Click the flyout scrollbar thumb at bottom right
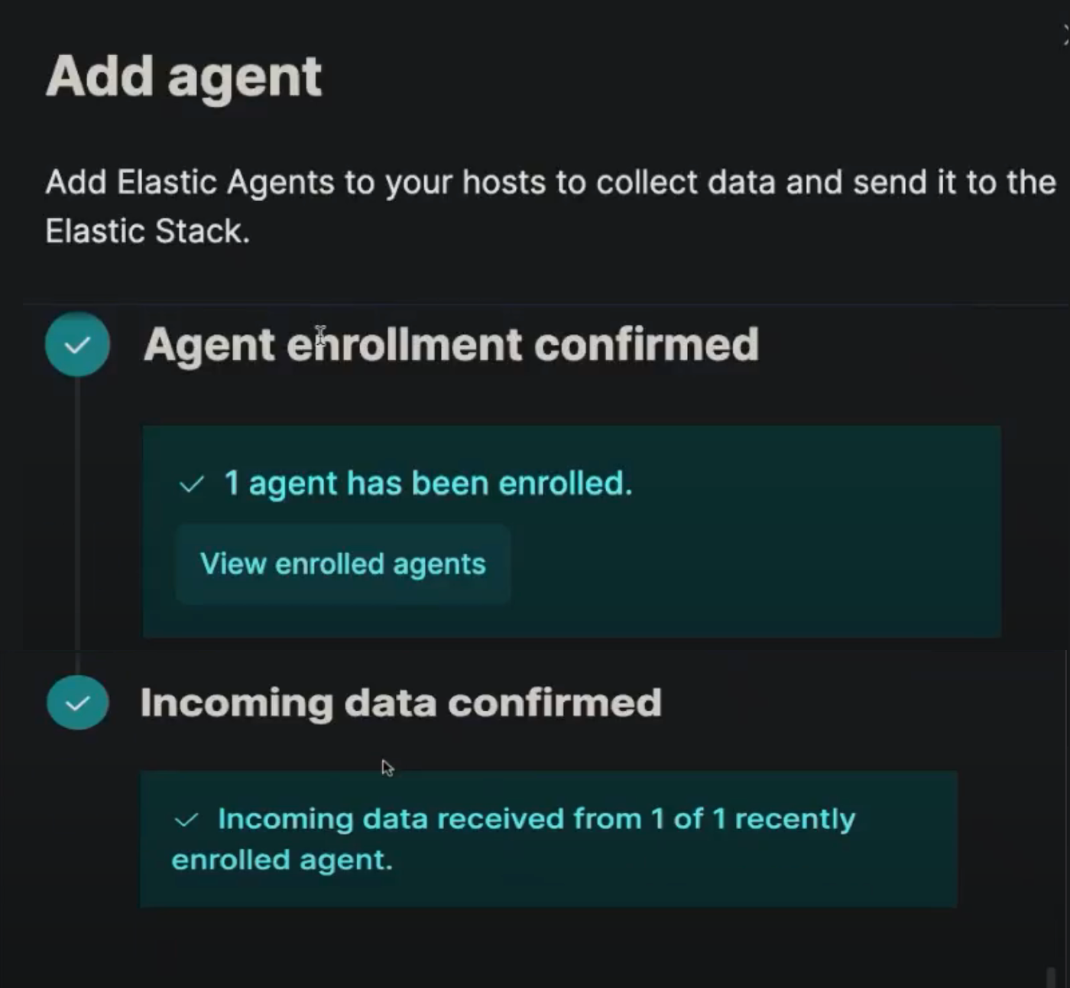 pyautogui.click(x=1052, y=977)
